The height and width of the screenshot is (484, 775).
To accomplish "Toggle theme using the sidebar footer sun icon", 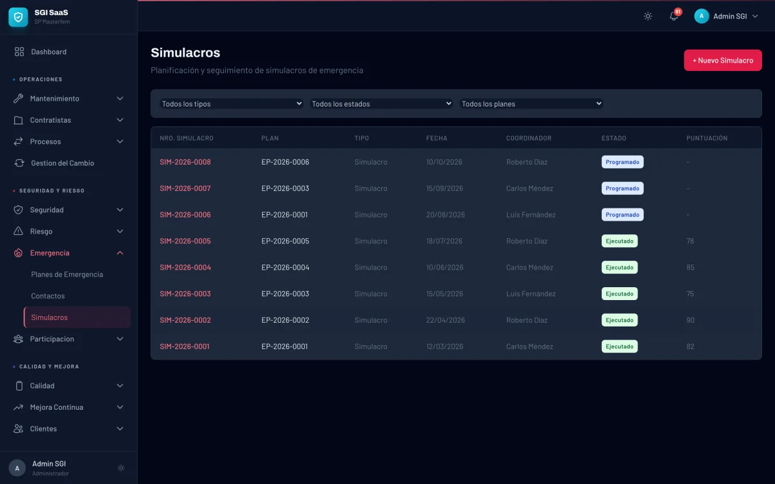I will 121,468.
